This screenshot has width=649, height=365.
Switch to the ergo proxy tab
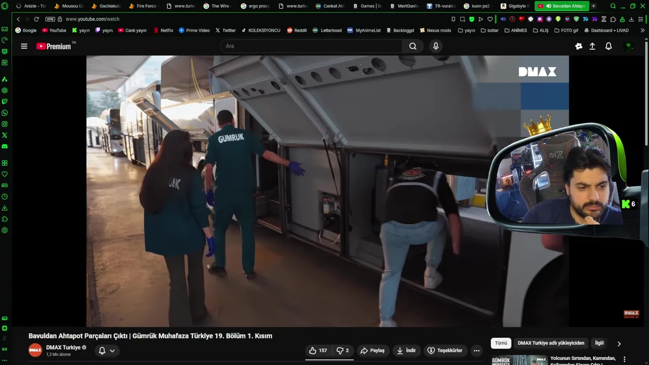tap(255, 6)
